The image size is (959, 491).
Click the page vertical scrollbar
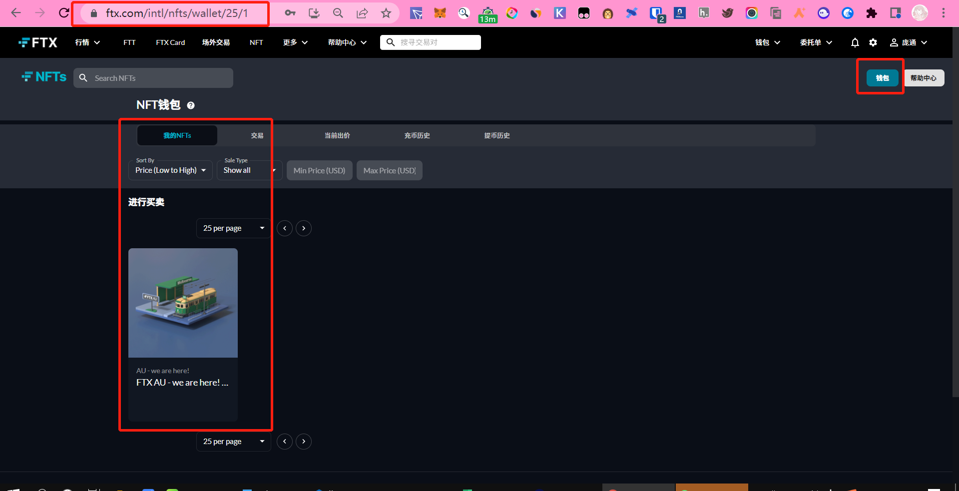pyautogui.click(x=956, y=212)
